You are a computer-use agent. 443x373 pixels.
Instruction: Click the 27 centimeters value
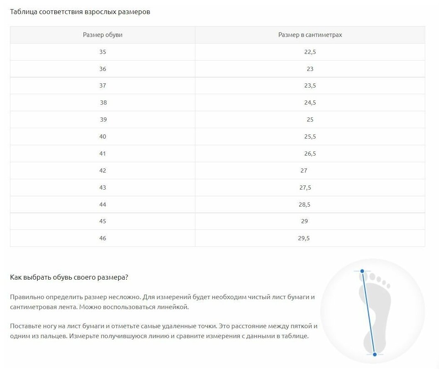304,171
